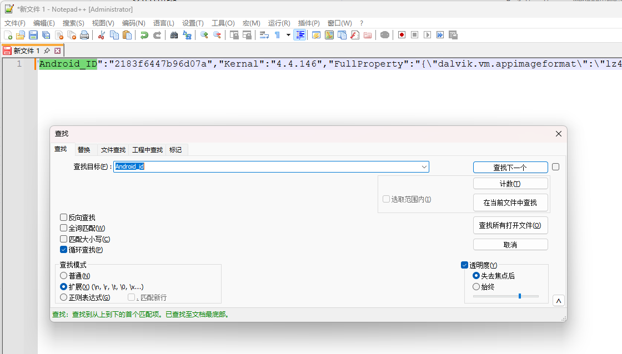Enable the 匹配大小写 checkbox

point(63,239)
